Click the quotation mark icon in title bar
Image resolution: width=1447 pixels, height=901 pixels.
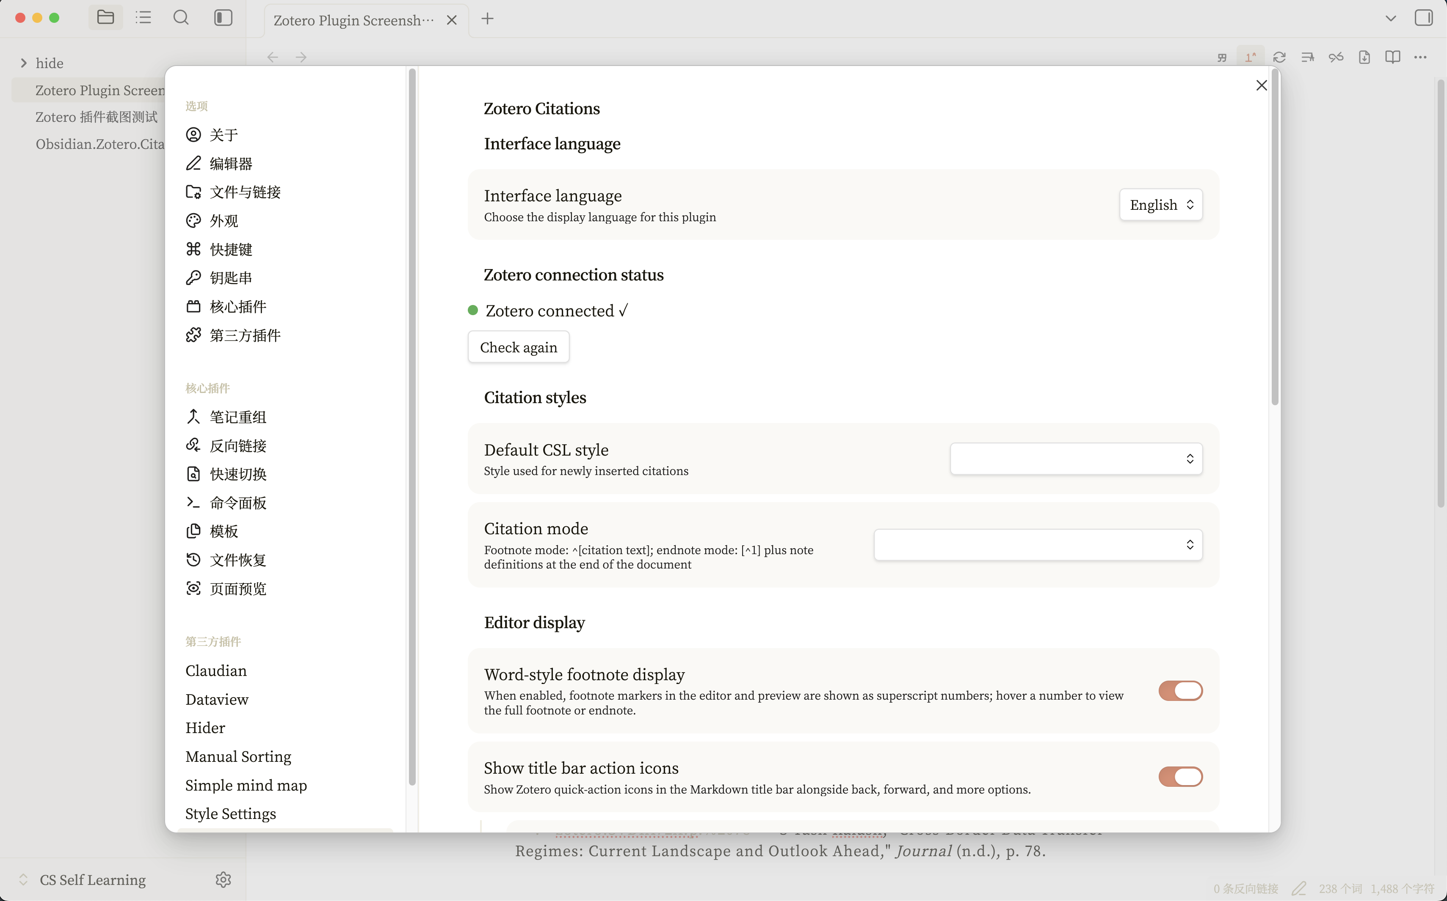coord(1222,57)
